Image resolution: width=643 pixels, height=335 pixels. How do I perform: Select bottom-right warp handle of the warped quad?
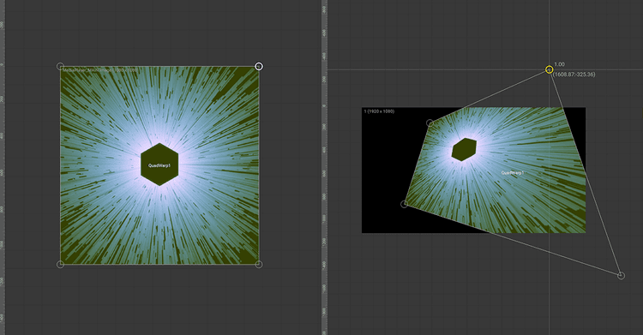tap(621, 276)
